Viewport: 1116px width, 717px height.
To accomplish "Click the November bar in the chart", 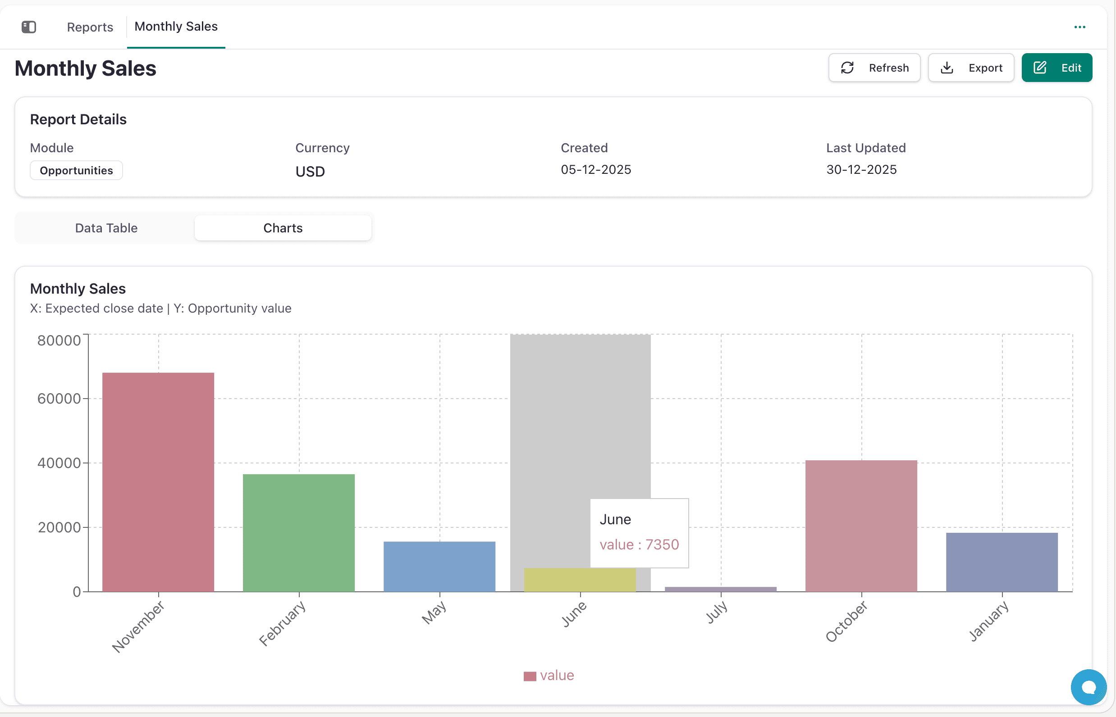I will 158,482.
